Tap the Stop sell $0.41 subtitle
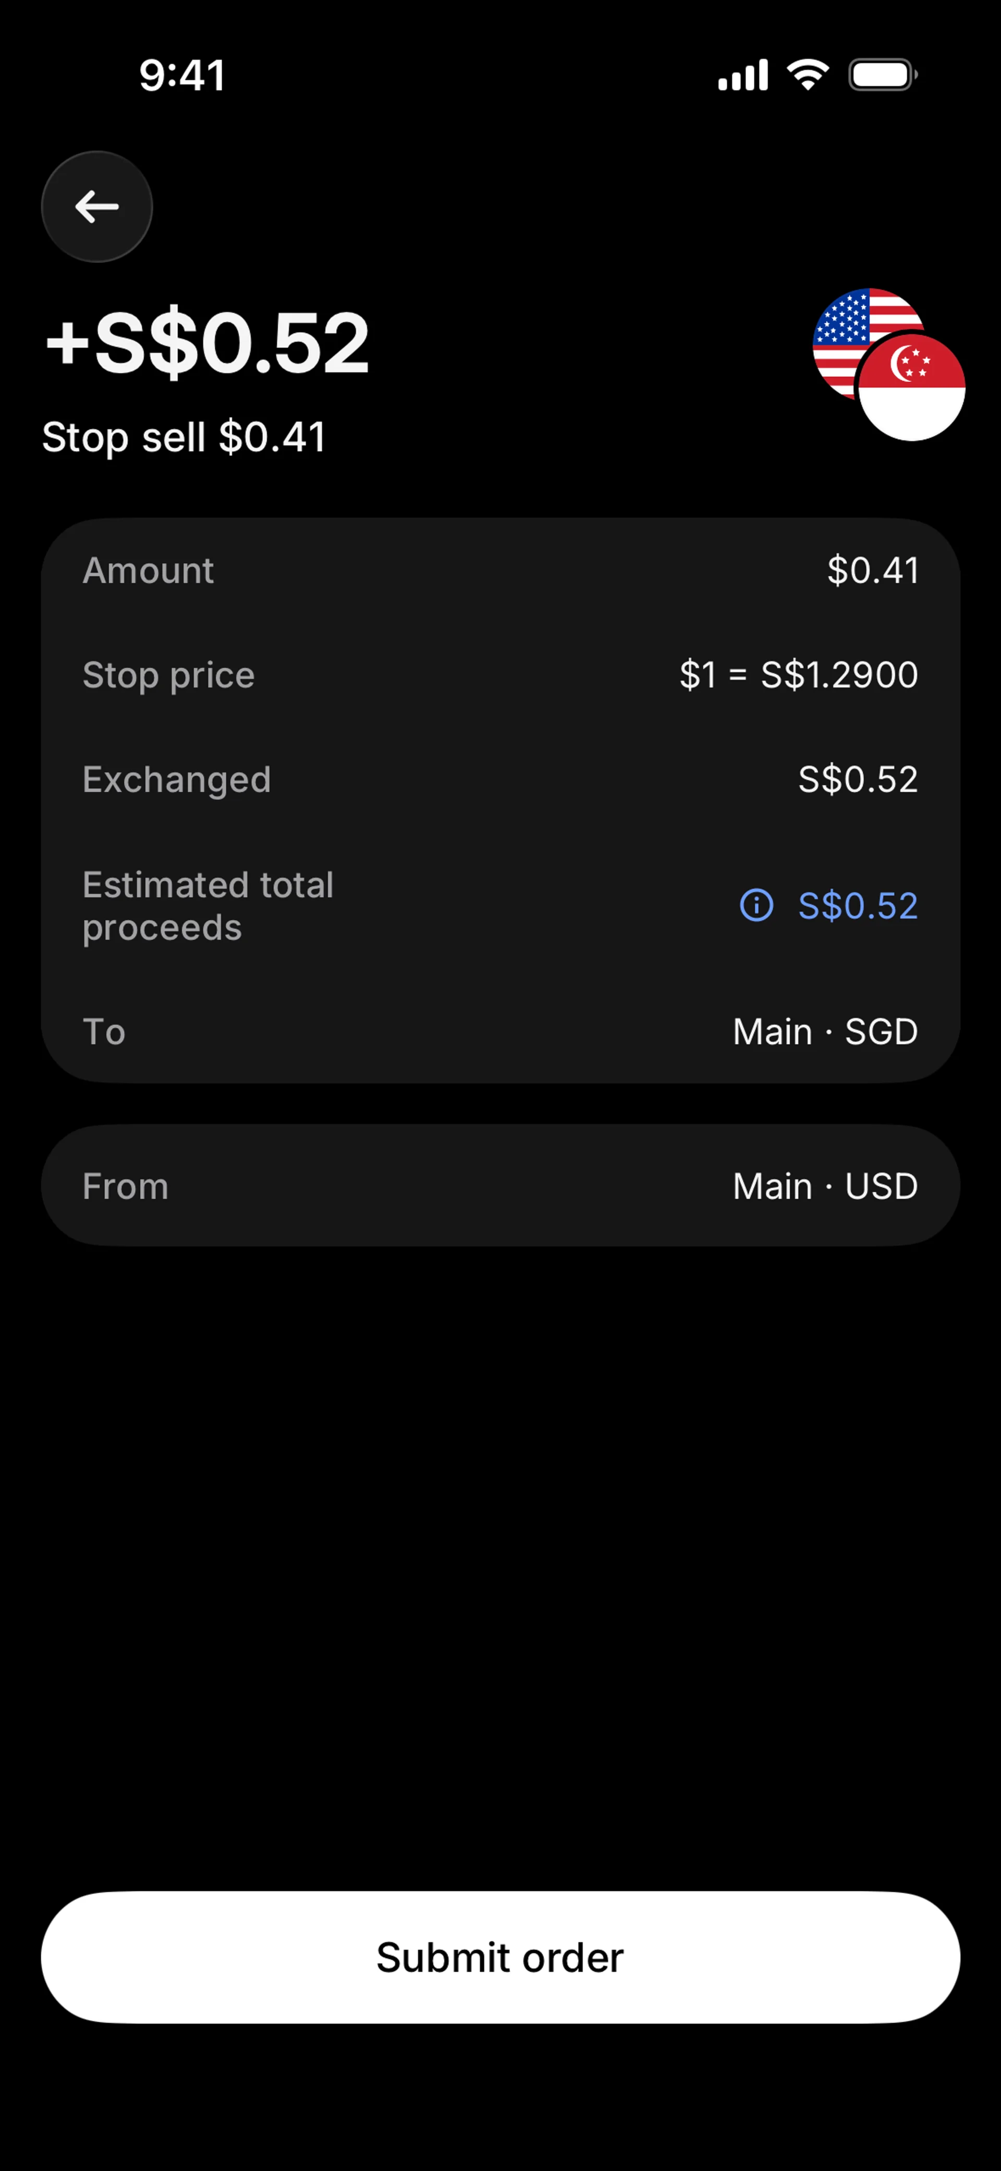The height and width of the screenshot is (2171, 1001). 185,437
